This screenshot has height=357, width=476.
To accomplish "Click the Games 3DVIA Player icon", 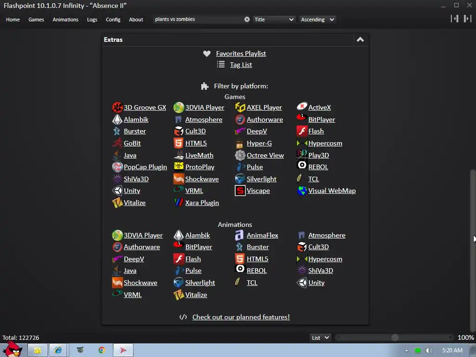I will pyautogui.click(x=178, y=107).
